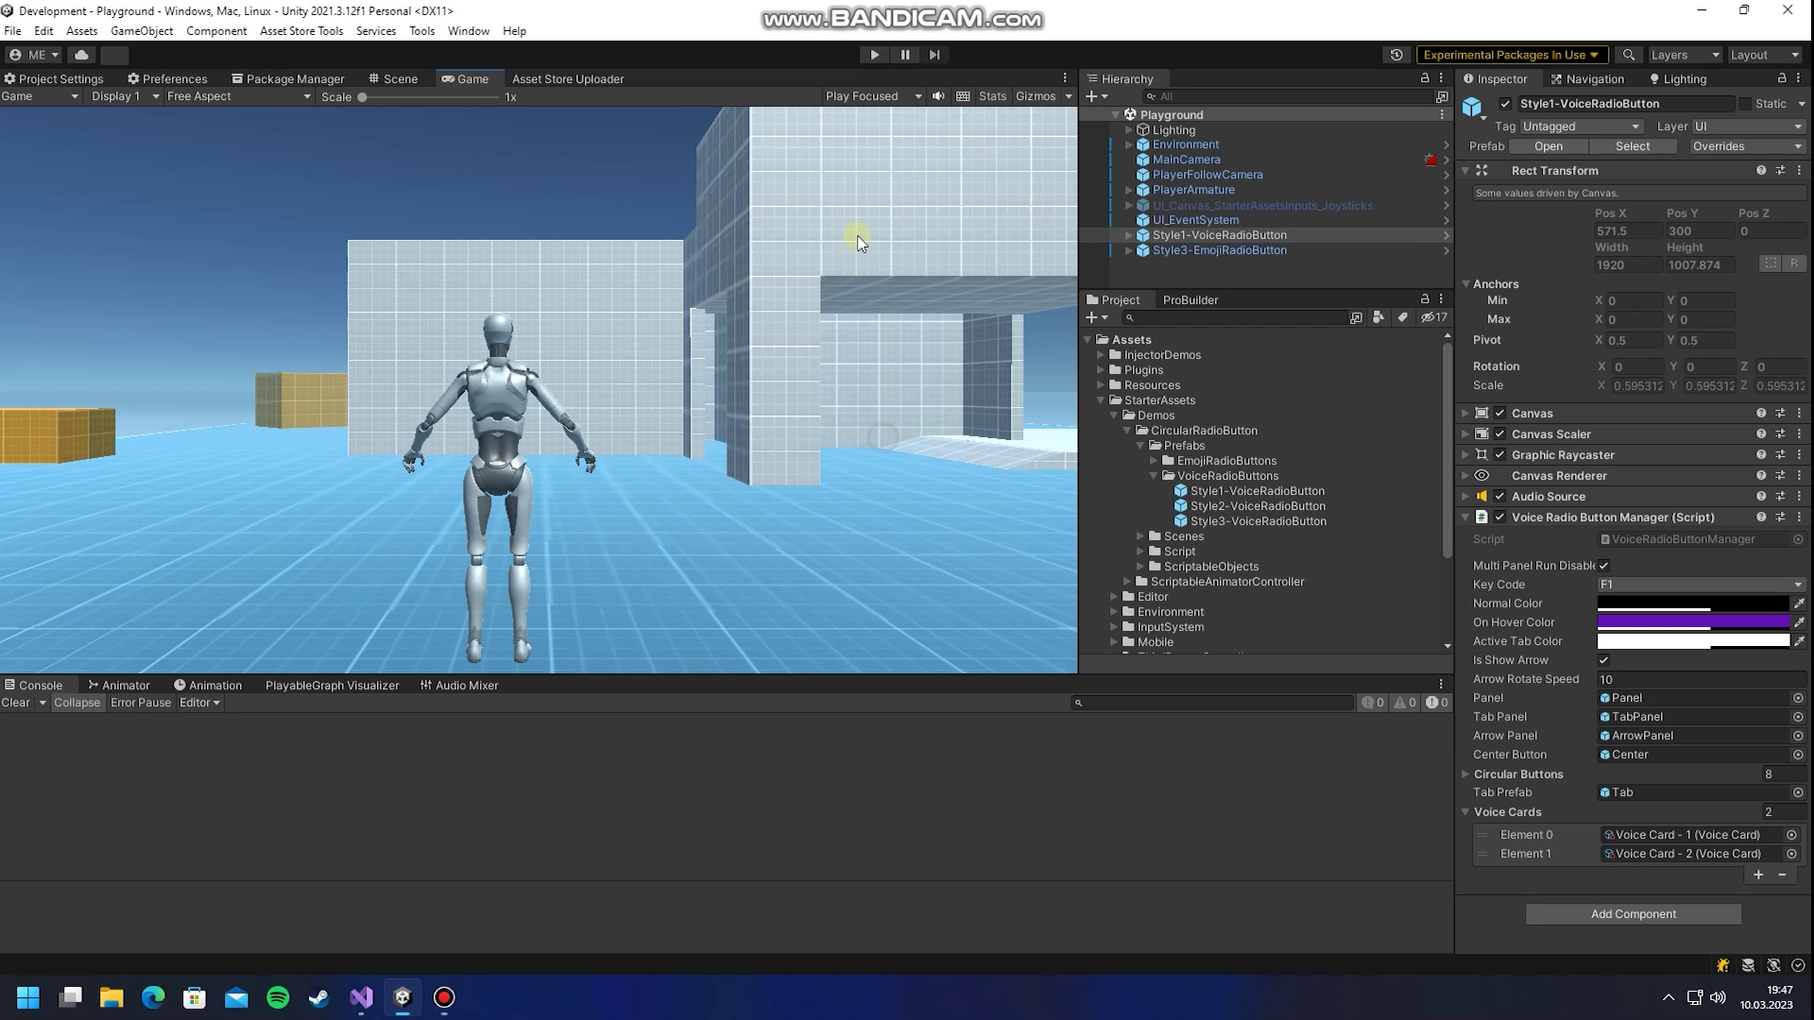Switch to the Animator tab
The height and width of the screenshot is (1020, 1814).
[118, 686]
